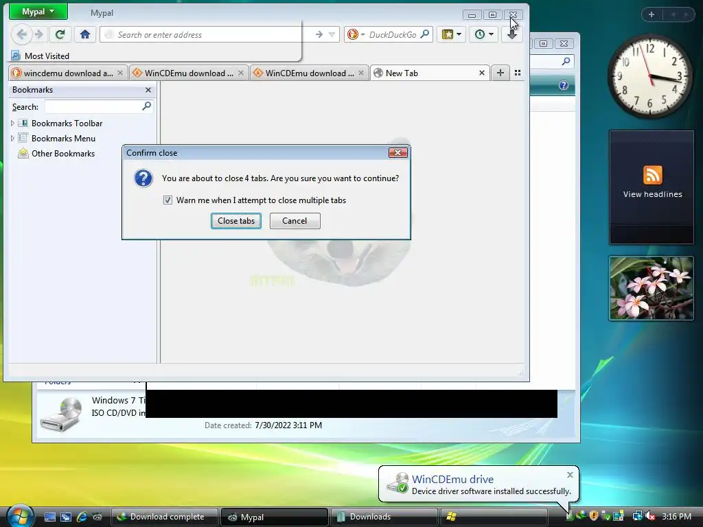The image size is (703, 527).
Task: Close the Confirm close dialog with red X
Action: (397, 153)
